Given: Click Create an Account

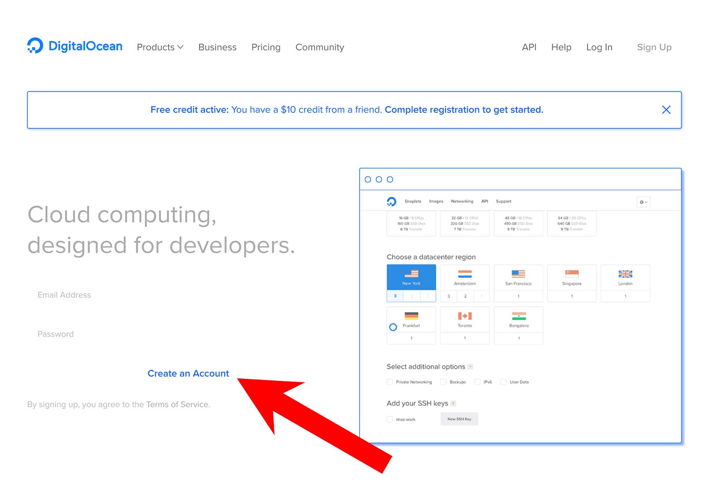Looking at the screenshot, I should (x=188, y=373).
